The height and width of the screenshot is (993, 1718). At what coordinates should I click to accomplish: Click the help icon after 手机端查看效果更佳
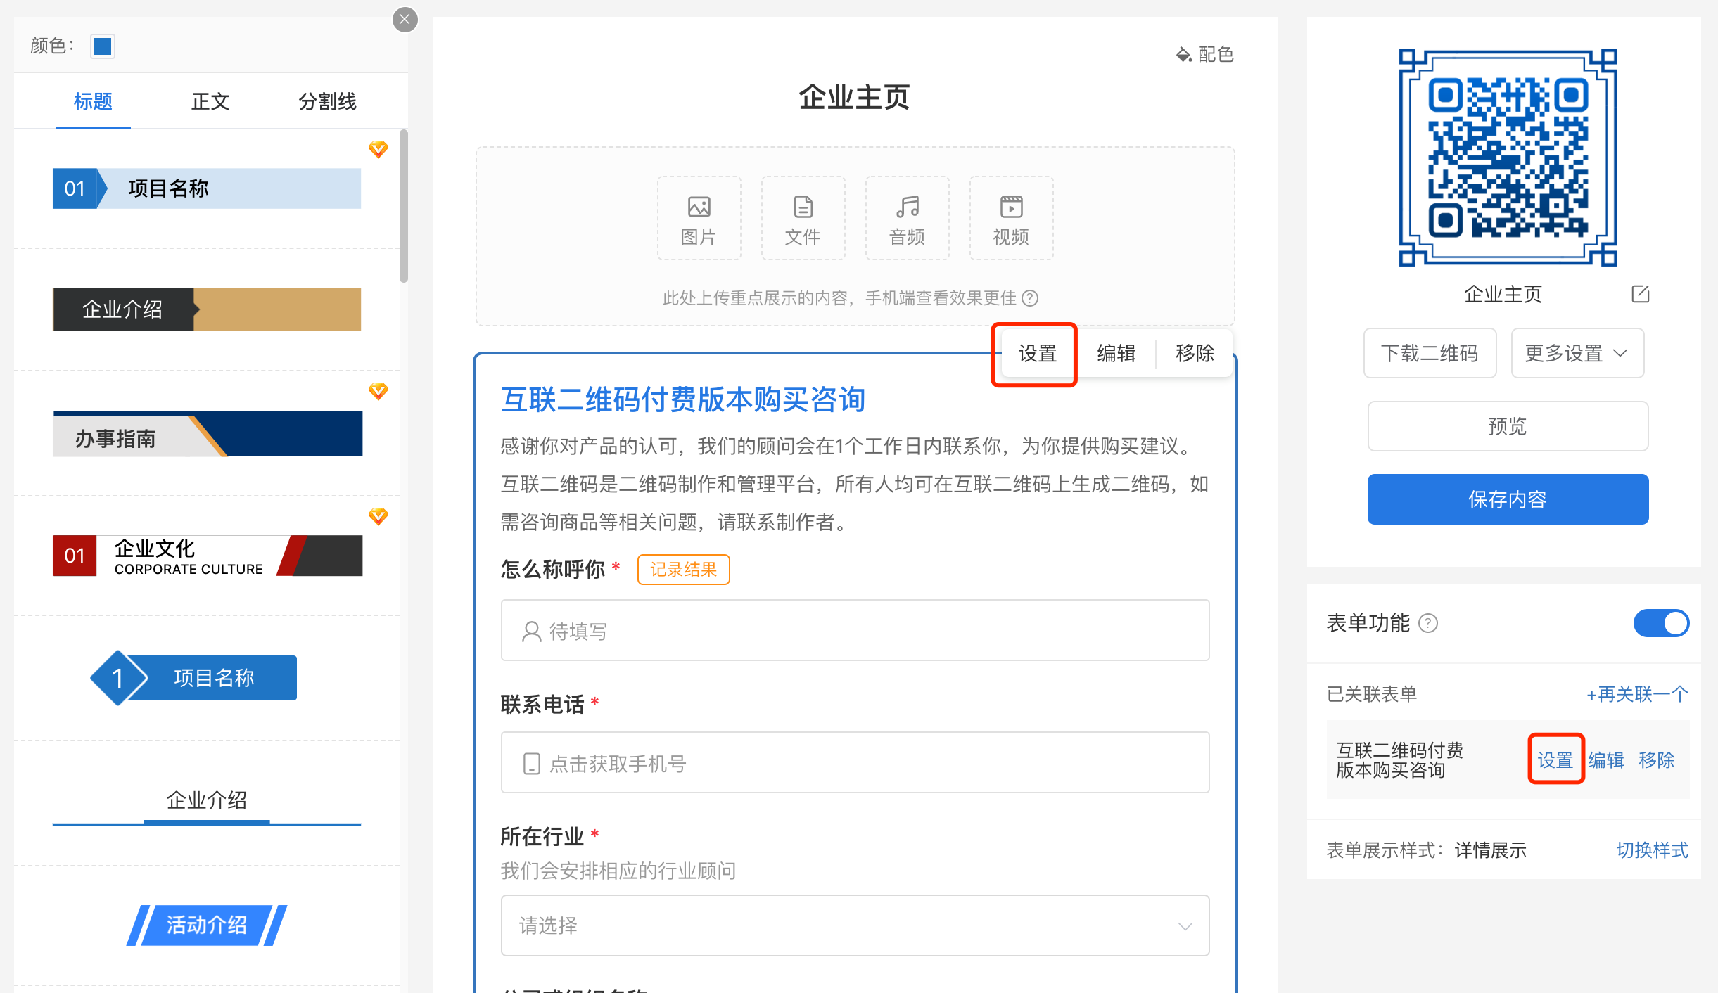(1030, 298)
